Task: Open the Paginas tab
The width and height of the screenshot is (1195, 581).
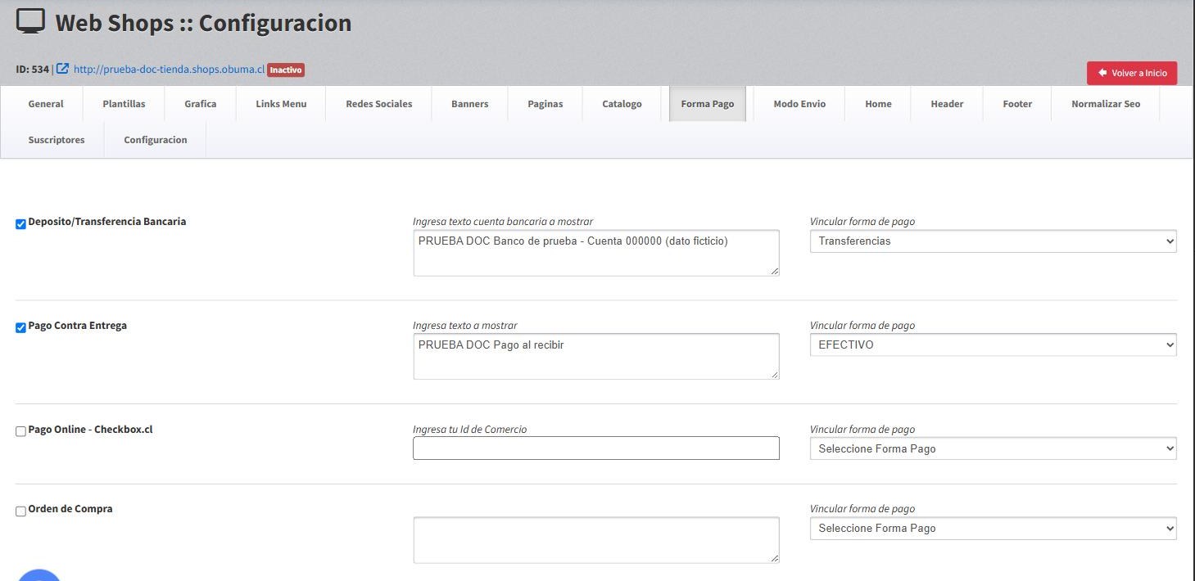Action: 545,104
